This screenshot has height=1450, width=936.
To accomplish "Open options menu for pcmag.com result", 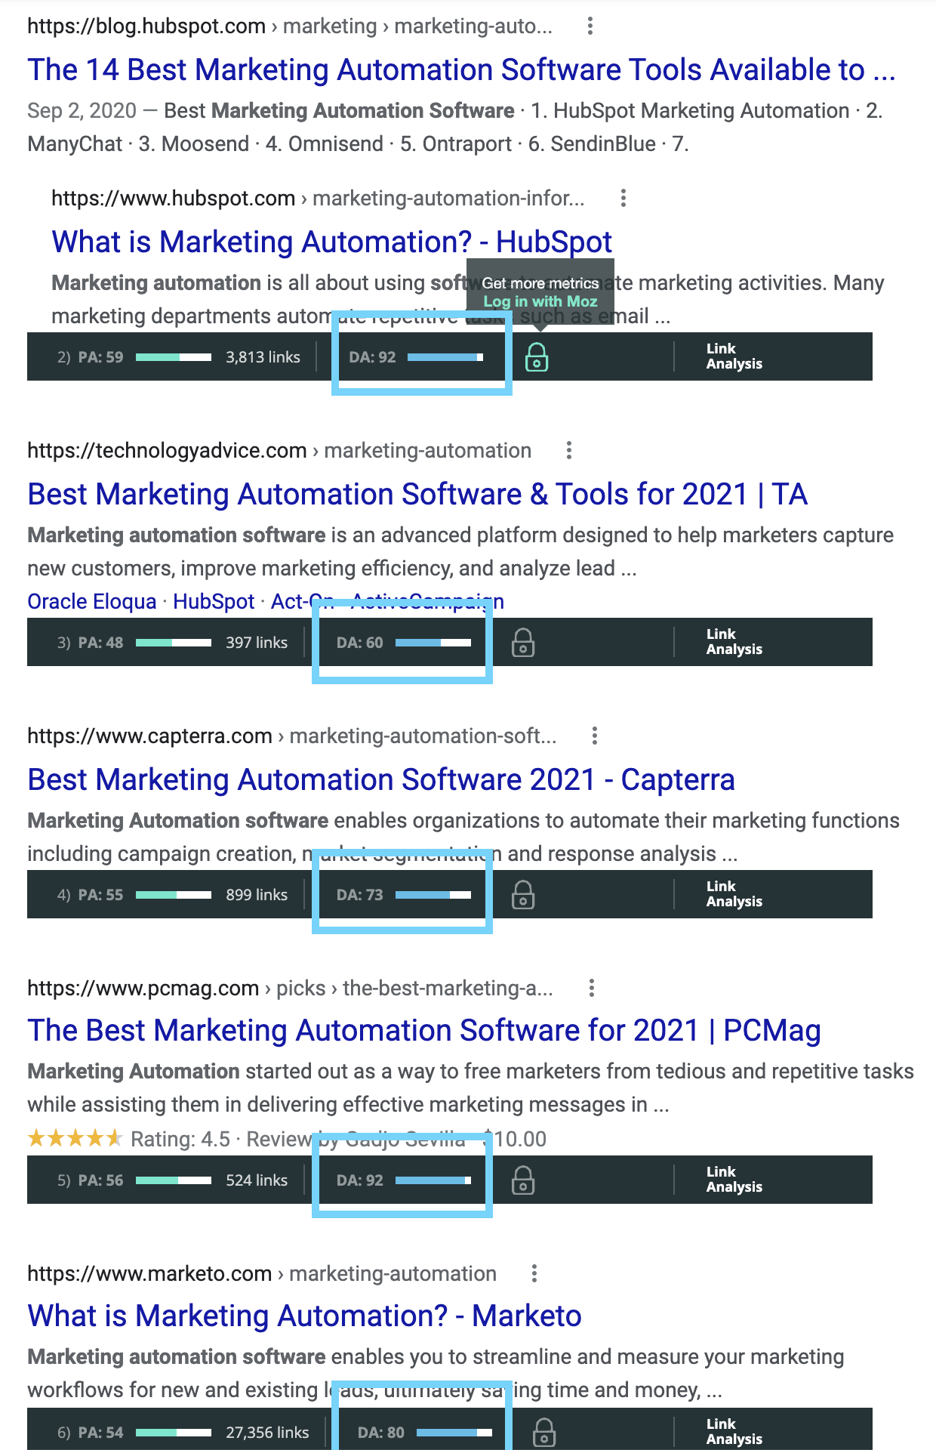I will point(592,989).
